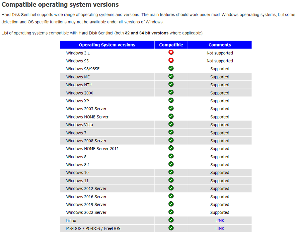Click Not supported comment for Windows 95

pyautogui.click(x=220, y=61)
